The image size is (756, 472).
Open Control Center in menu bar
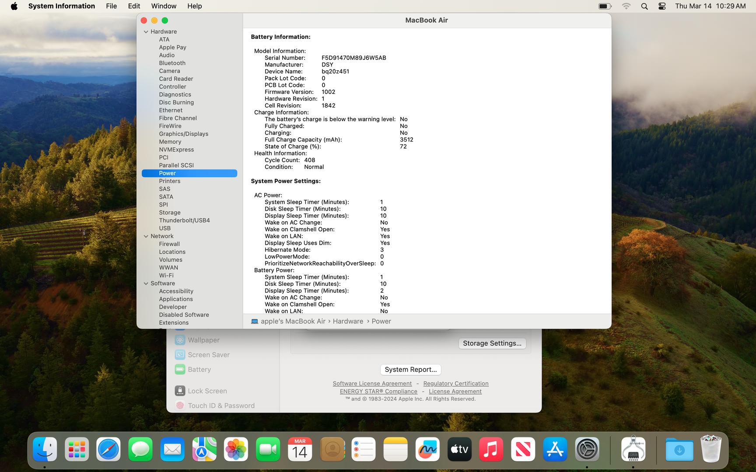point(662,6)
